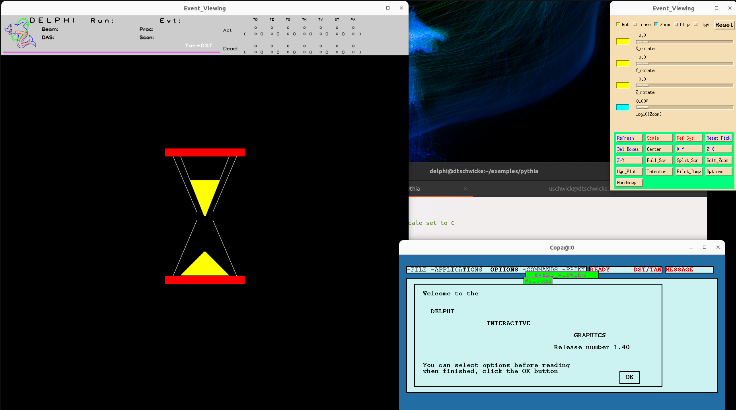
Task: Click the Split_Scr button
Action: (689, 160)
